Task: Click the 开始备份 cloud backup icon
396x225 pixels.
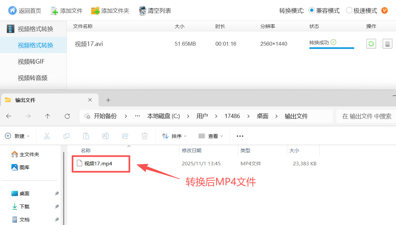Action: point(87,116)
